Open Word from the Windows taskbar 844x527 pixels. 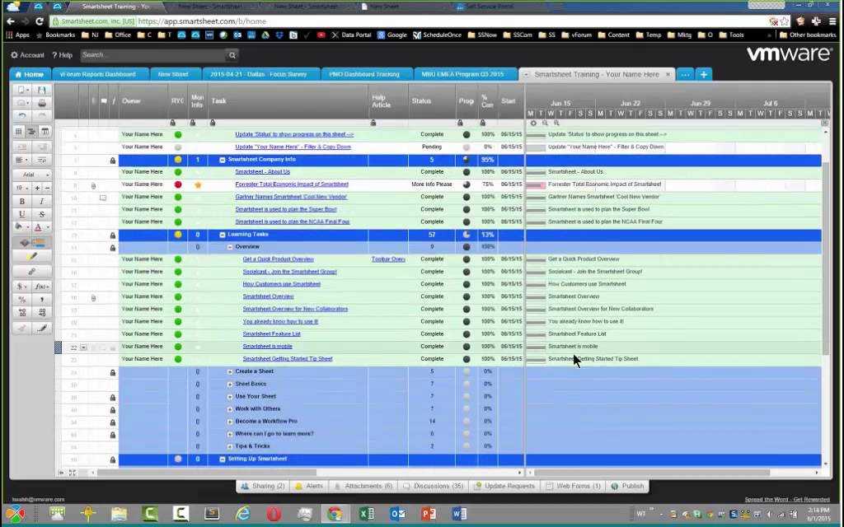tap(459, 514)
